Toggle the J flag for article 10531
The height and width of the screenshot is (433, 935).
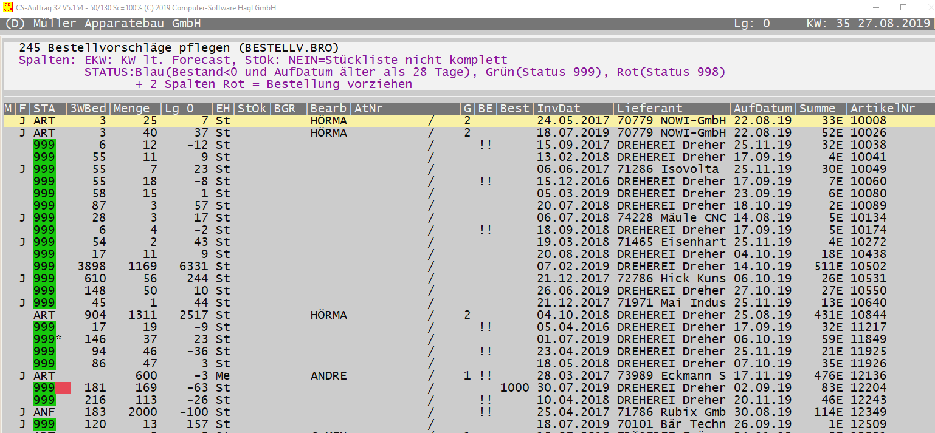[x=22, y=279]
